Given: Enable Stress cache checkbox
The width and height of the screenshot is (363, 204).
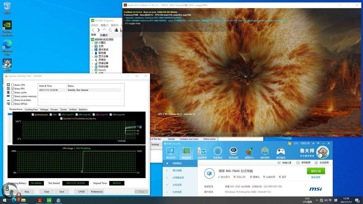Looking at the screenshot, I should pos(12,92).
